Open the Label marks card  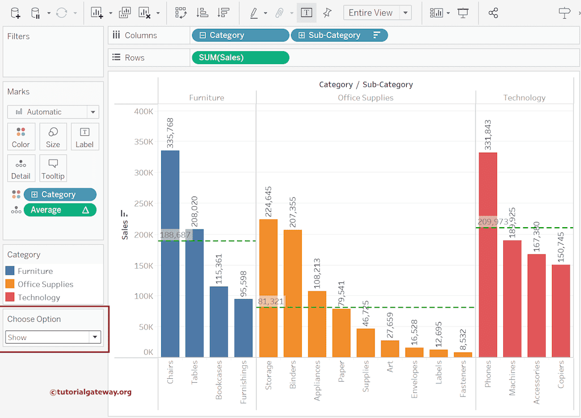85,136
